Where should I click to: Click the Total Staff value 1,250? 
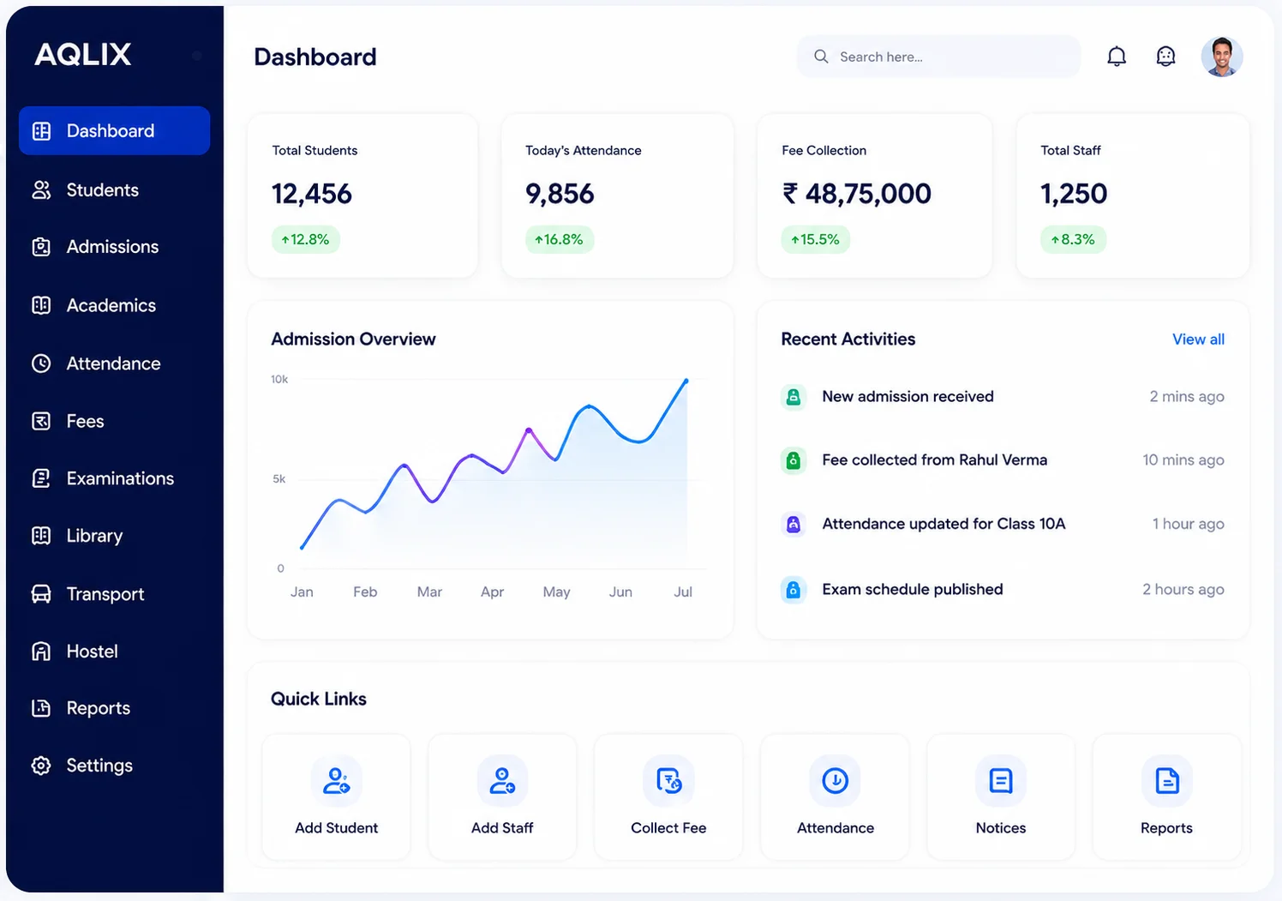coord(1074,194)
